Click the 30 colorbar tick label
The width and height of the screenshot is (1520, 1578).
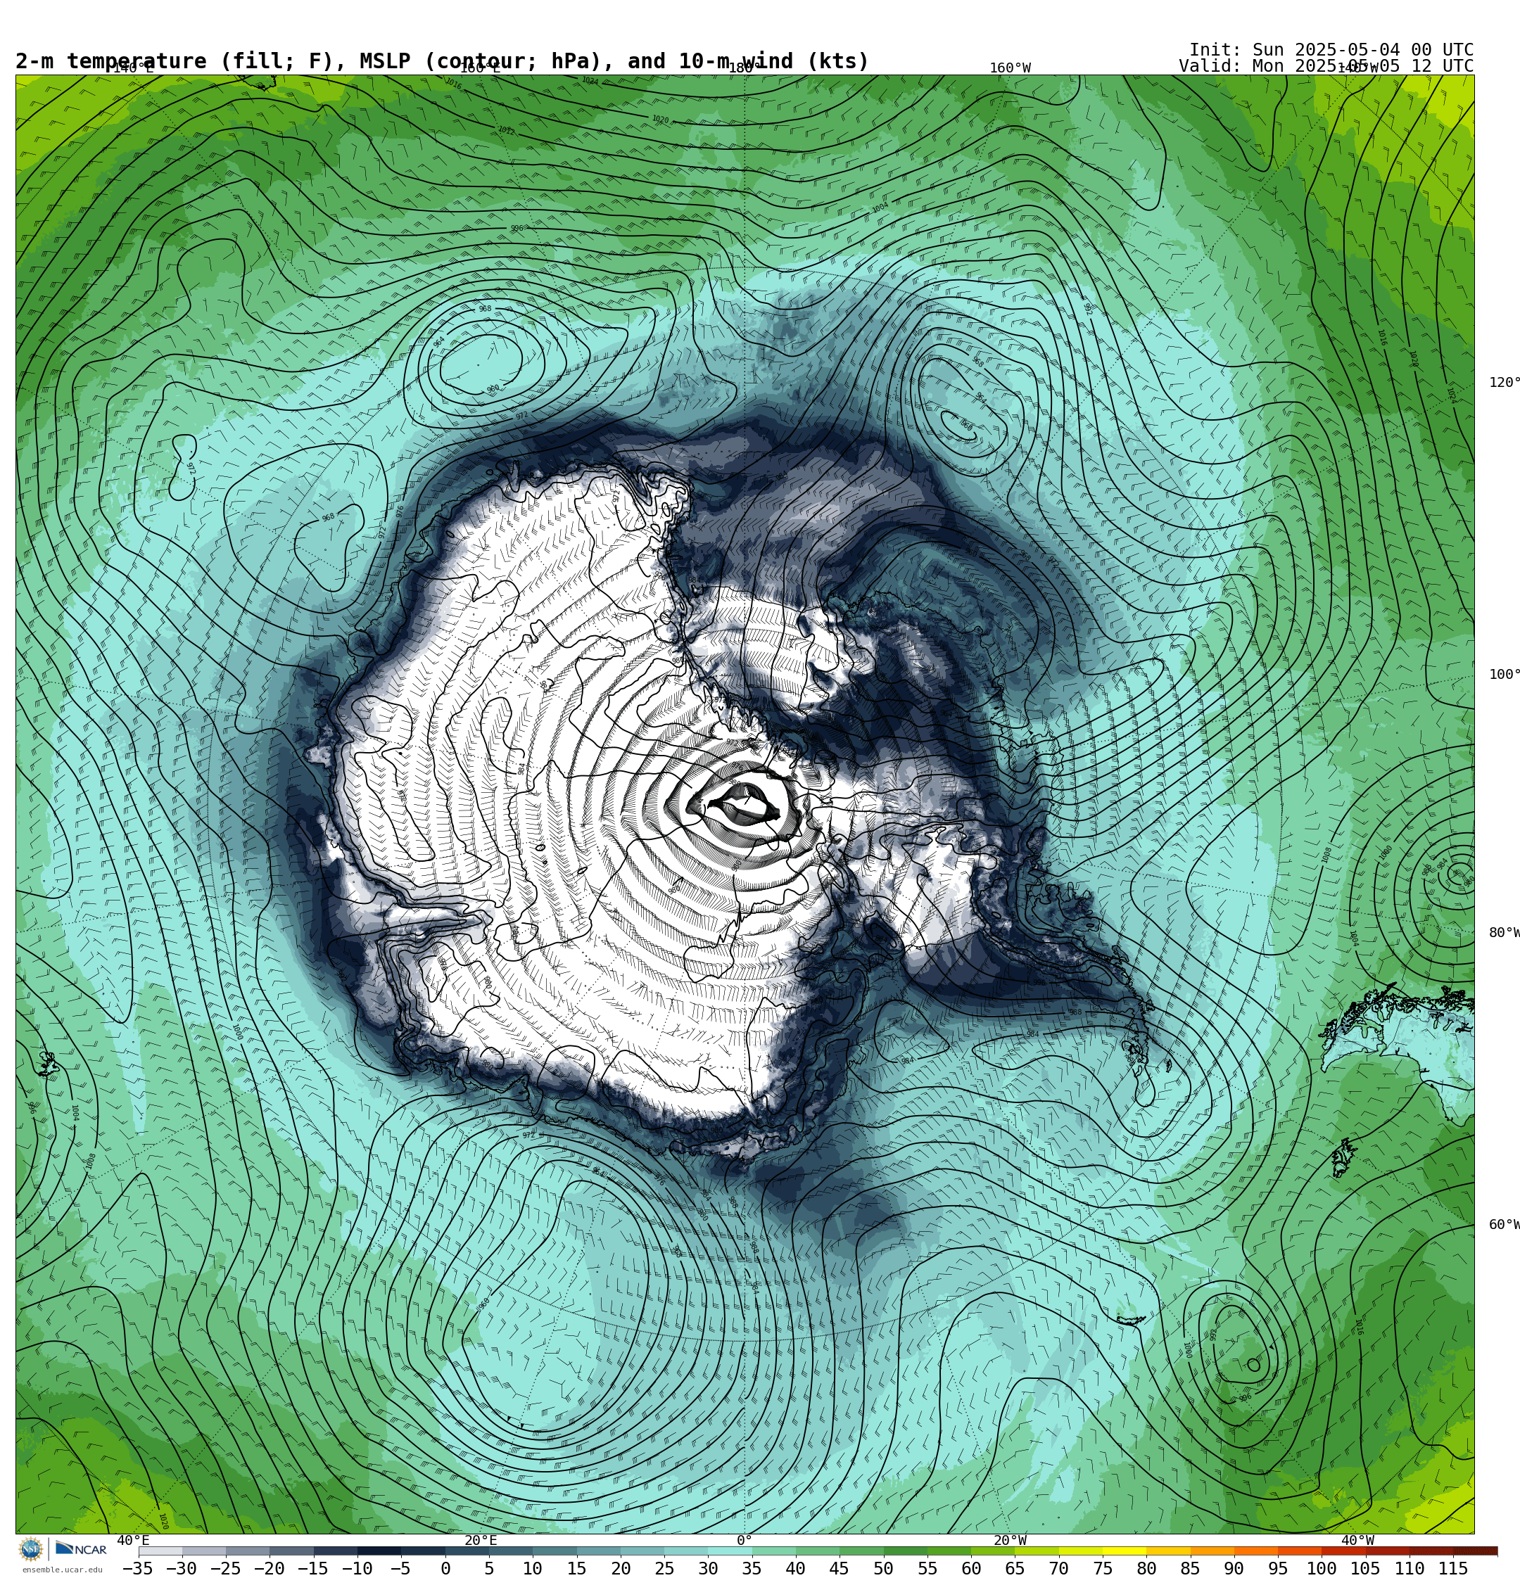(708, 1568)
